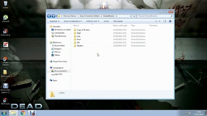Select Rockstar Games in breadcrumb path
The height and width of the screenshot is (116, 207).
(70, 16)
